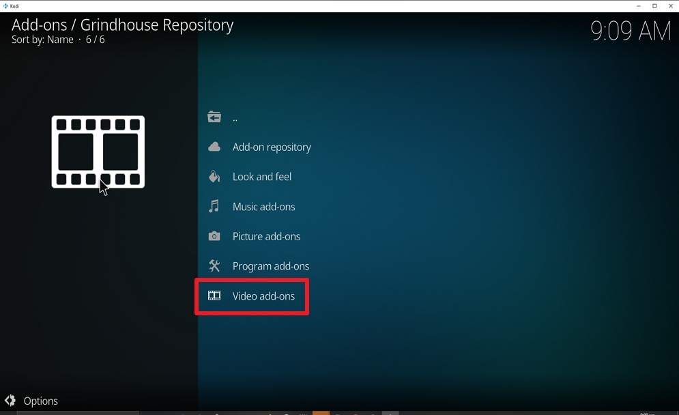The width and height of the screenshot is (679, 415).
Task: Click the camera icon for Picture add-ons
Action: click(214, 236)
